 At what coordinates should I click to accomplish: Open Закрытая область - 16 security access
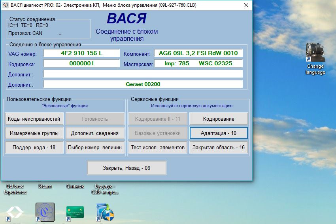pos(219,147)
